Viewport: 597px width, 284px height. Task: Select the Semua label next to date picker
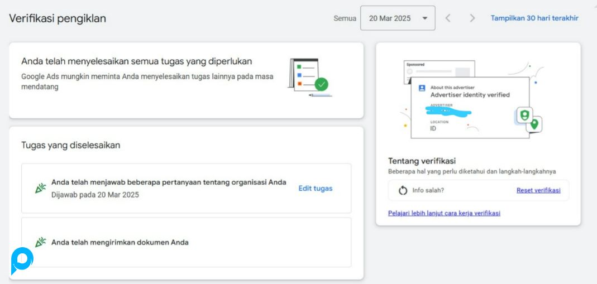click(345, 18)
